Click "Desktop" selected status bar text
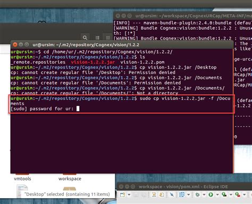Screen dimensions: 252x204 (67, 194)
